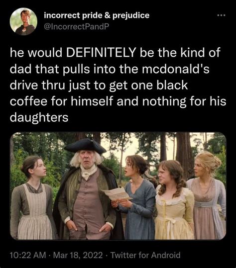
Task: Click the round profile avatar picture
Action: (23, 21)
